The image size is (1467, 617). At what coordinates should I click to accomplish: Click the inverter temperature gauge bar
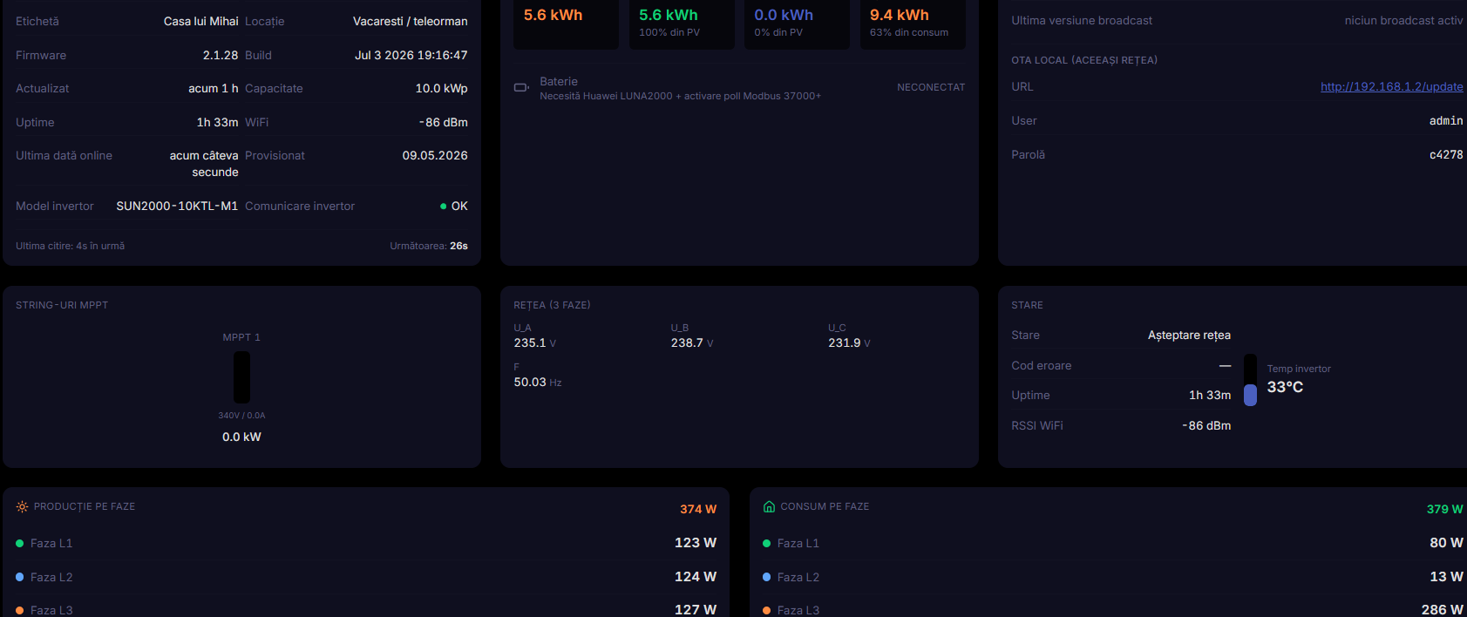click(1250, 380)
